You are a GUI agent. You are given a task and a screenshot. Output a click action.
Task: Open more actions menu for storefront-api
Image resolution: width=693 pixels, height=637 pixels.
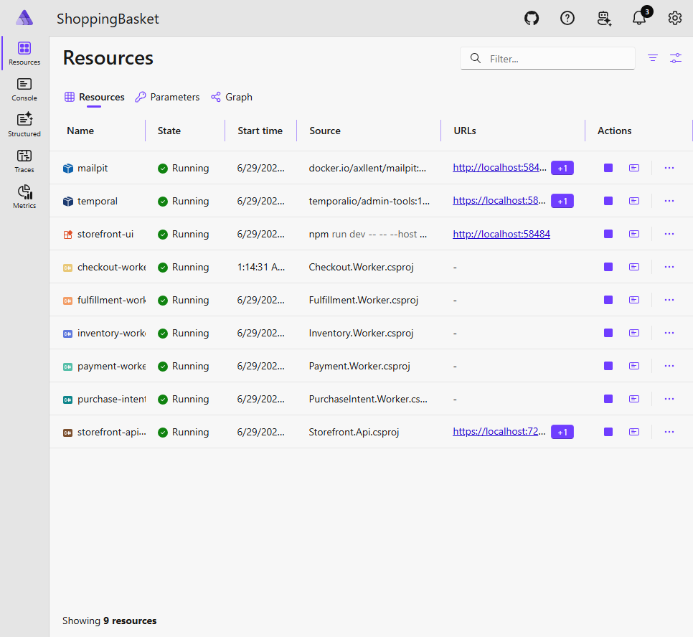pos(669,432)
